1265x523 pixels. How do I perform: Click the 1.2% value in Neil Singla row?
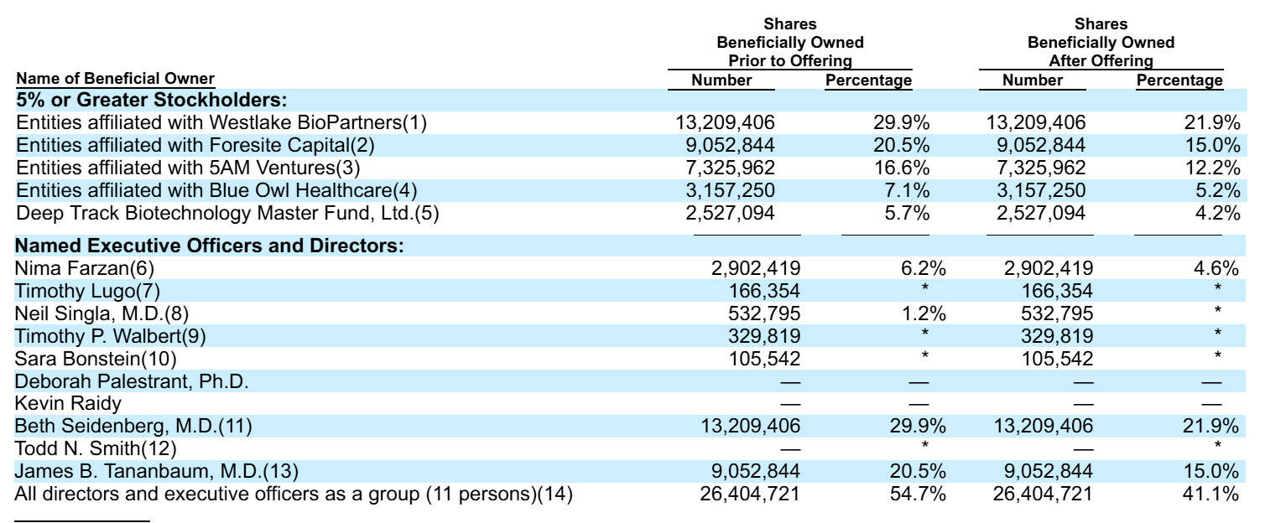pyautogui.click(x=923, y=313)
